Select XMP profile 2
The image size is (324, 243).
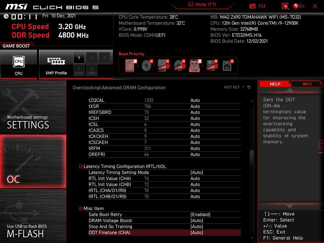[91, 58]
